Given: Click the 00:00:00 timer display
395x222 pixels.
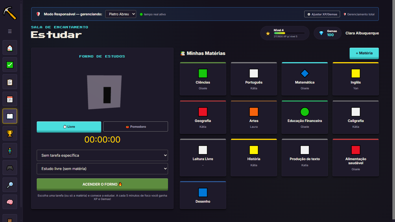Looking at the screenshot, I should point(102,140).
